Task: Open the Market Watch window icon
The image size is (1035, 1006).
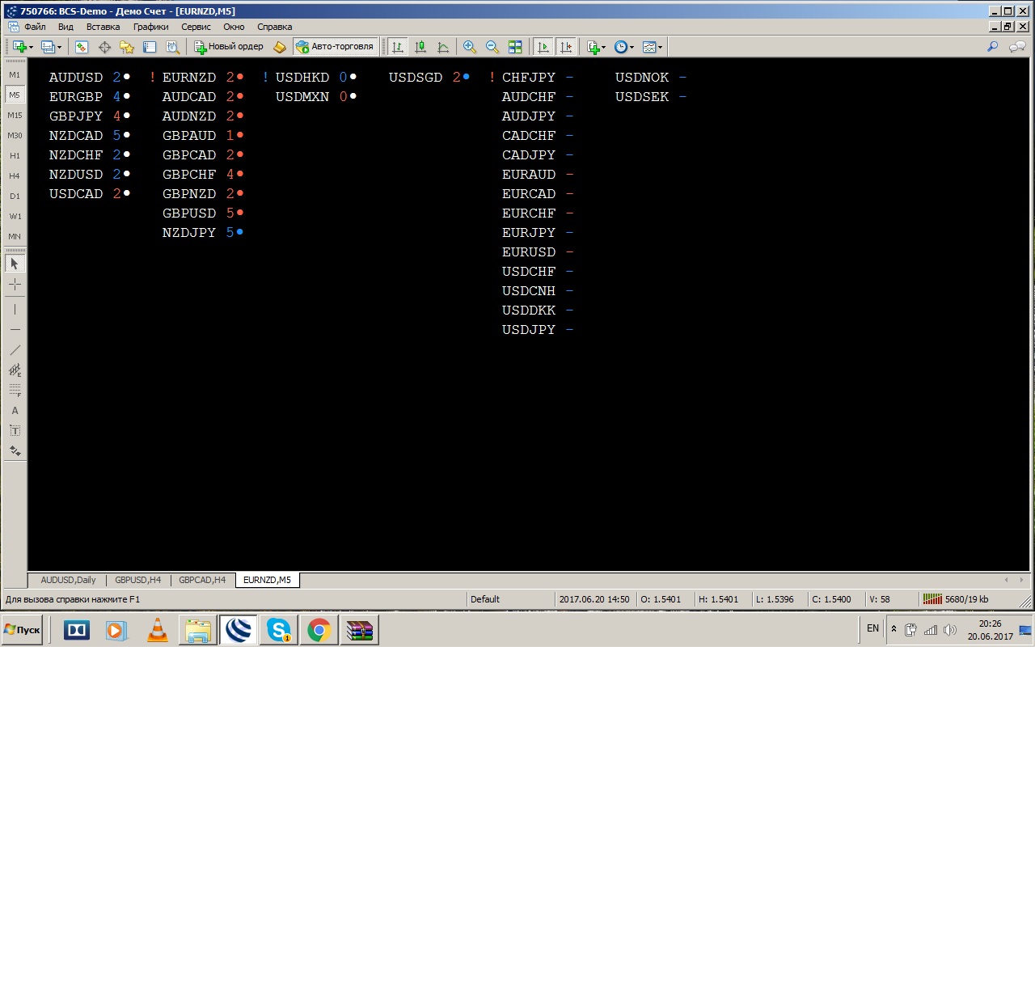Action: 82,47
